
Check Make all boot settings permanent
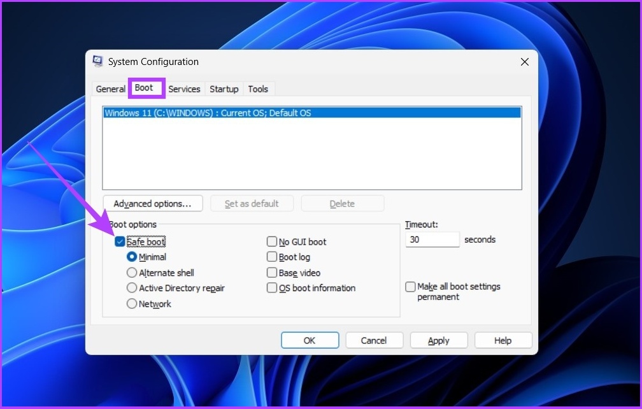tap(410, 287)
